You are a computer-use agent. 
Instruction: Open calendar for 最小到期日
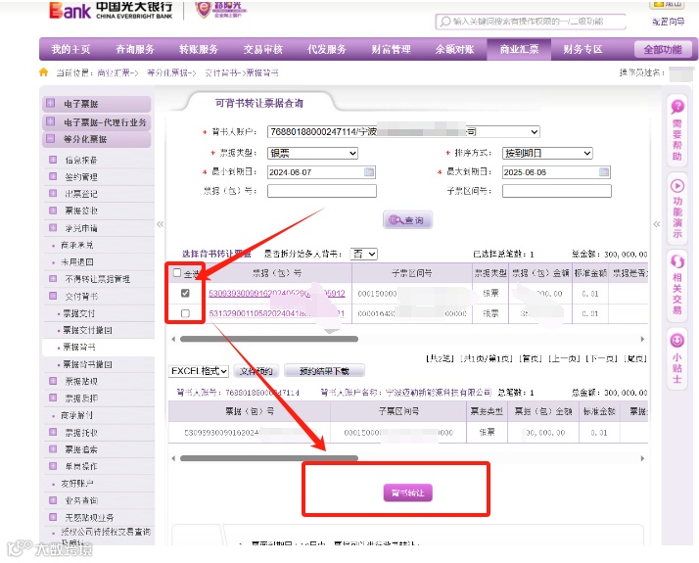[369, 172]
